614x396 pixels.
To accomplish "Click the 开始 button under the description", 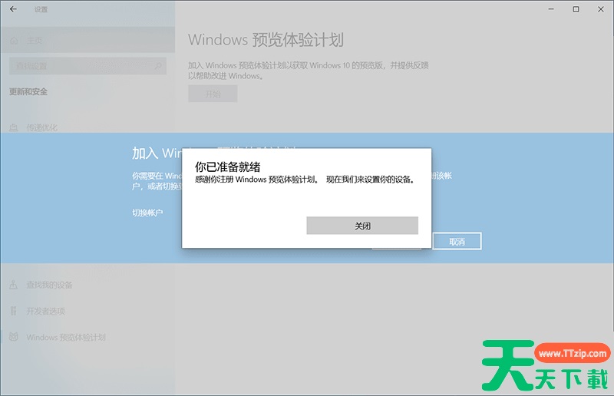I will [213, 94].
